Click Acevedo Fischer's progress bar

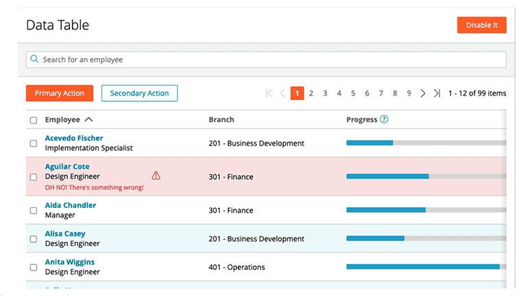point(427,143)
